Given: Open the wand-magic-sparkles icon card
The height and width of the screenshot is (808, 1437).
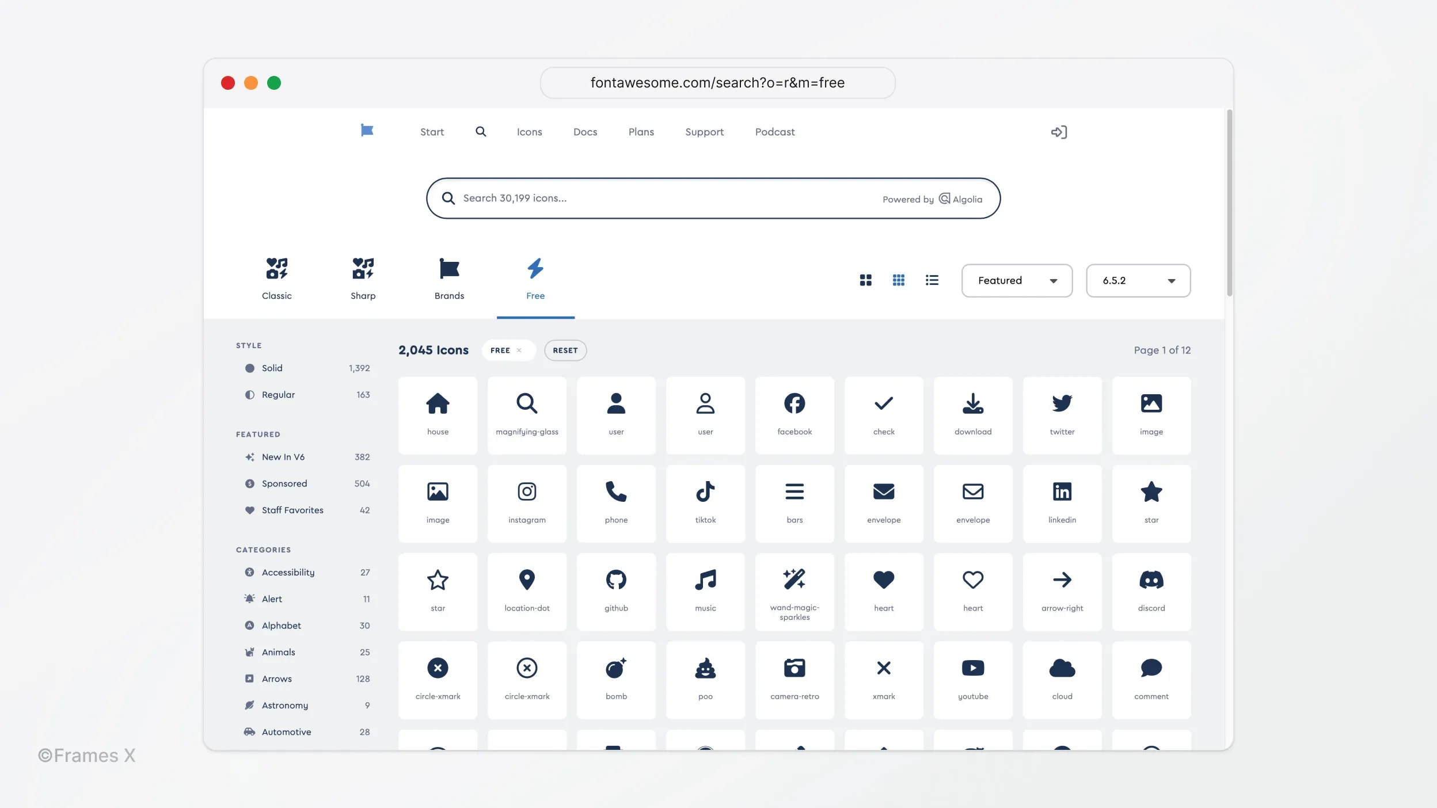Looking at the screenshot, I should point(794,592).
